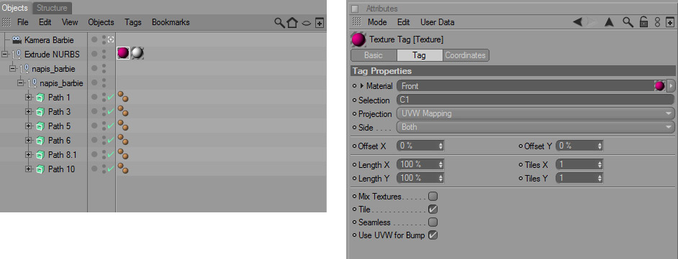Switch to the Structure tab
The width and height of the screenshot is (678, 259).
point(52,8)
